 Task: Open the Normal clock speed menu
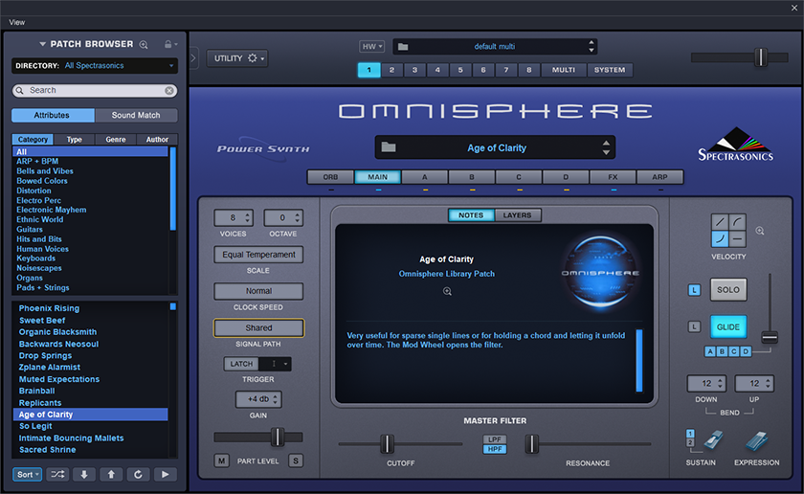258,291
